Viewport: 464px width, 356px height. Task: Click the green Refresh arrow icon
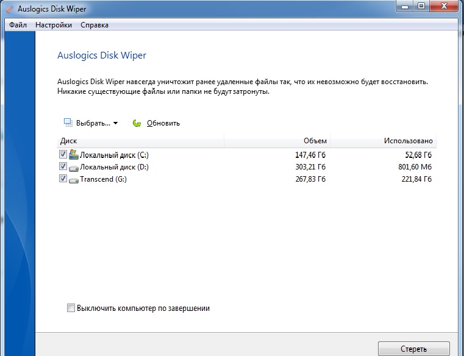pos(137,123)
